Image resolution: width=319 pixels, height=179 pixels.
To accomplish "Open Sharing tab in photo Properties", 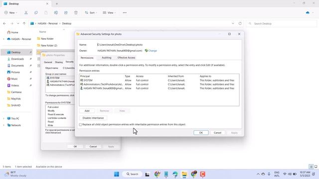I will [x=59, y=62].
